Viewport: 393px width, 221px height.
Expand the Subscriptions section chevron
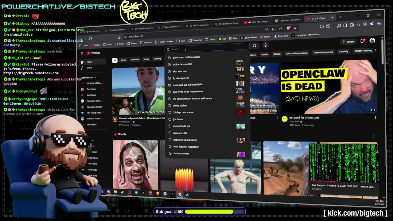95,77
